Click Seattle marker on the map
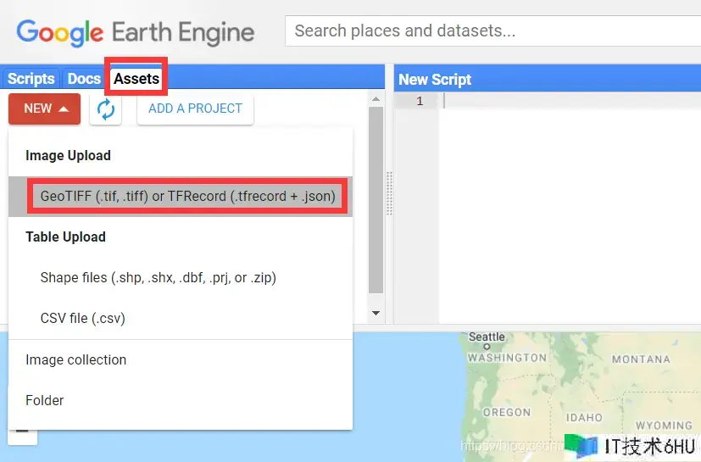701x462 pixels. point(487,346)
